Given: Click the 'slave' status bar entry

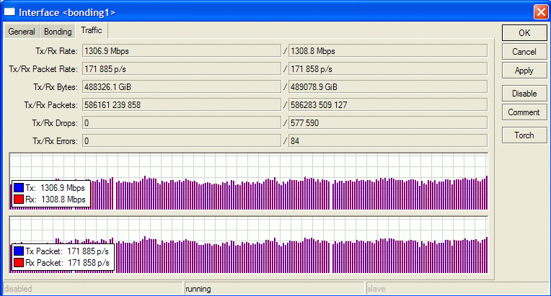Looking at the screenshot, I should click(376, 289).
